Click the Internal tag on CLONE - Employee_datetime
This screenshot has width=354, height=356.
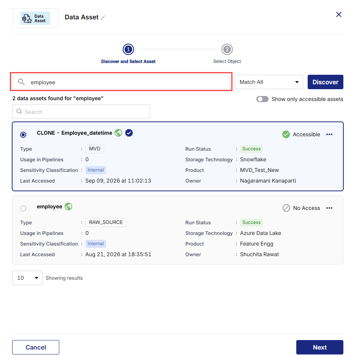point(96,170)
